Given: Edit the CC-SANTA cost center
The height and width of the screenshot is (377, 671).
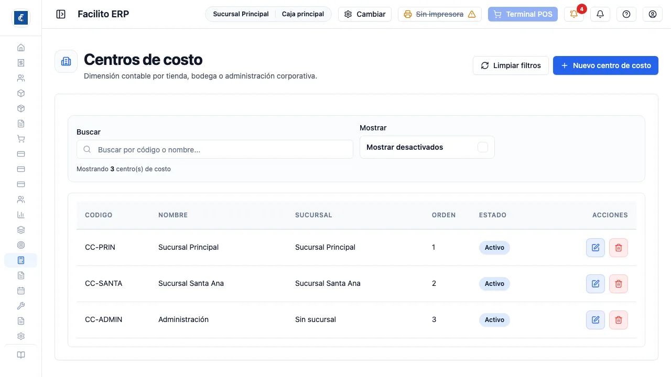Looking at the screenshot, I should (596, 284).
